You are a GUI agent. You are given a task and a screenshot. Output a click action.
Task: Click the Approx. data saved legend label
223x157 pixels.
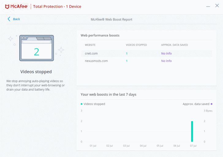click(196, 104)
